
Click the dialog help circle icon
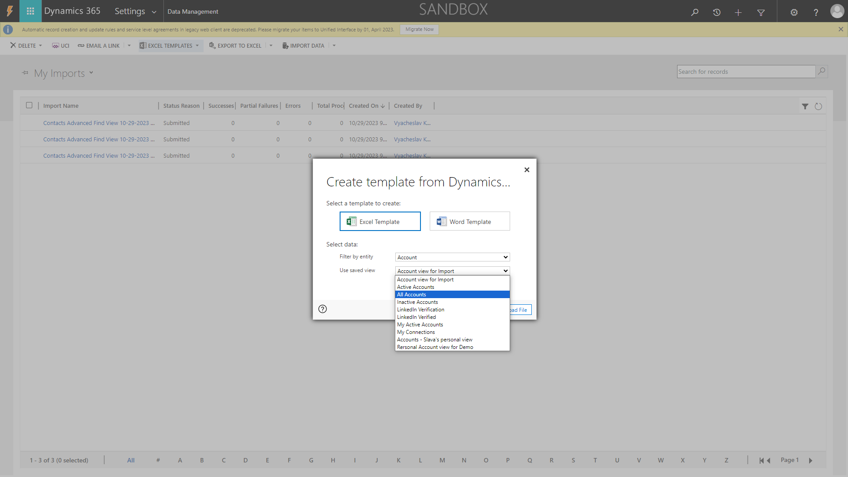[322, 309]
